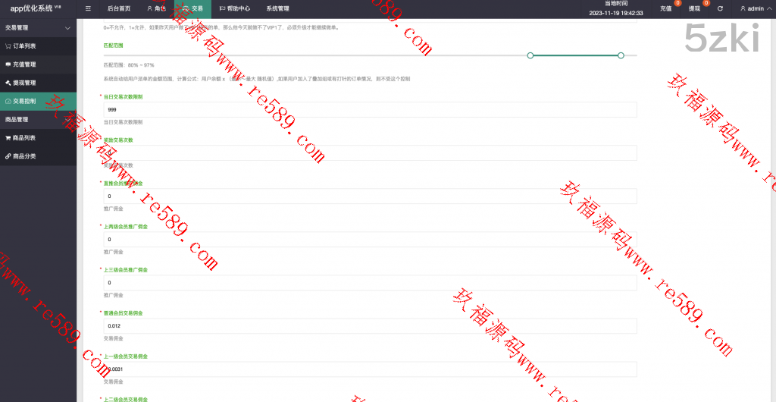776x402 pixels.
Task: Click the user icon beside 角色
Action: pos(149,8)
